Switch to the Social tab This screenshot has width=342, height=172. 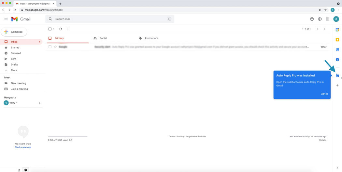(103, 38)
